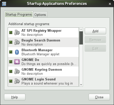Uncheck AT SPI Registry Wrapper checkbox
The width and height of the screenshot is (114, 105).
11,33
